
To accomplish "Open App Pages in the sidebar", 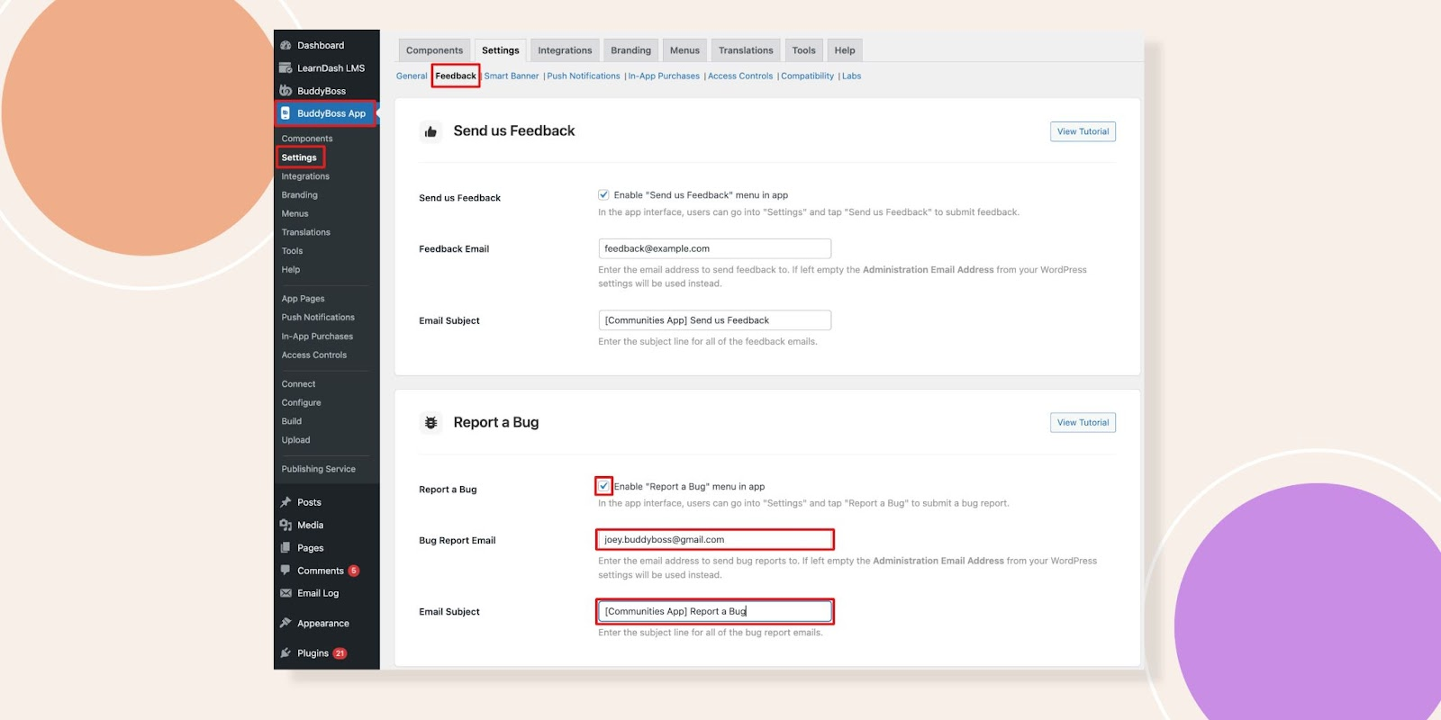I will 303,299.
